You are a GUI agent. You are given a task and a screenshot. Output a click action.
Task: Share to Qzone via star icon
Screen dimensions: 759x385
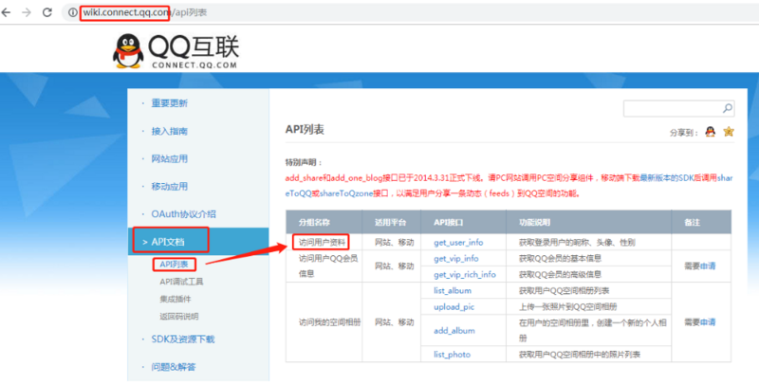click(x=728, y=132)
